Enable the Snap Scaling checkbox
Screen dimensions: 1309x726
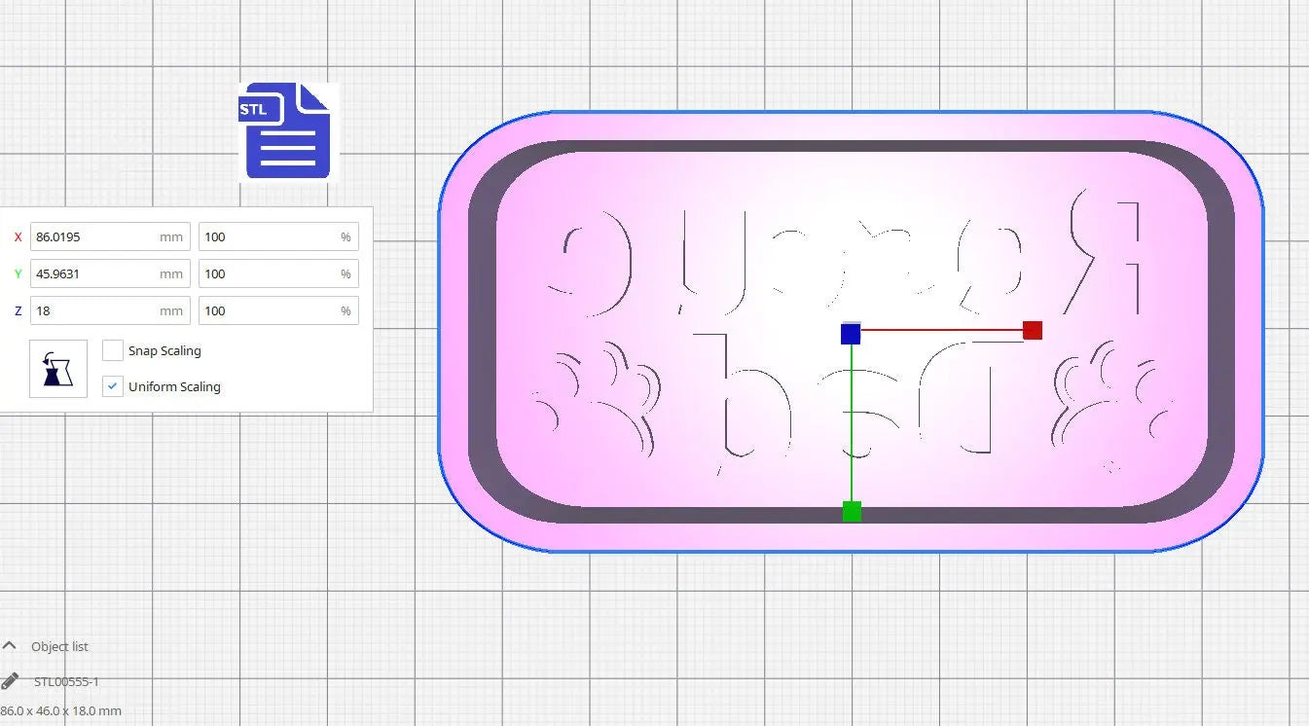[x=113, y=350]
